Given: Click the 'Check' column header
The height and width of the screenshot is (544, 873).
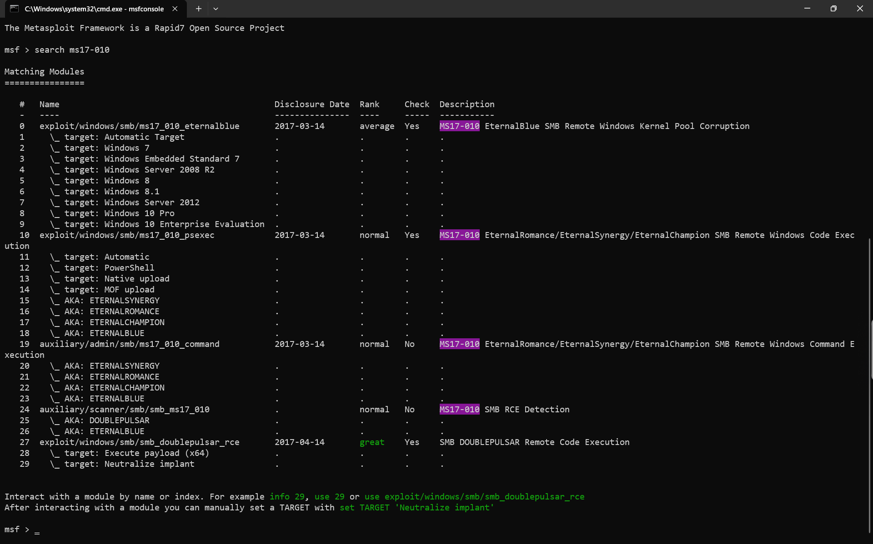Looking at the screenshot, I should pos(417,104).
